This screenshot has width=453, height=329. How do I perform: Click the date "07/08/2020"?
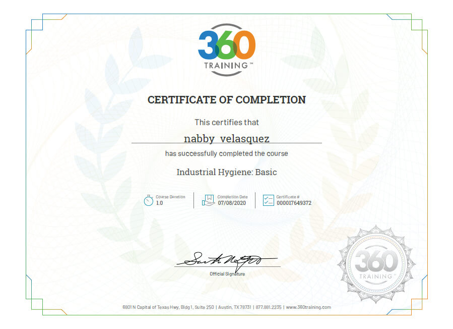pyautogui.click(x=232, y=203)
